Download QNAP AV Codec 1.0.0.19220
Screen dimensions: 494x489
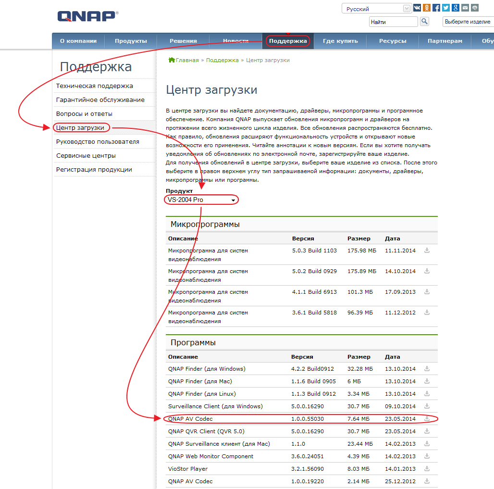point(427,481)
